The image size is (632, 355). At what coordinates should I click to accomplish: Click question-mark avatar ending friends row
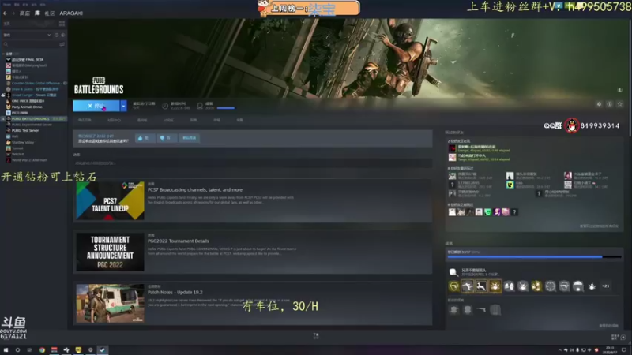pos(514,212)
